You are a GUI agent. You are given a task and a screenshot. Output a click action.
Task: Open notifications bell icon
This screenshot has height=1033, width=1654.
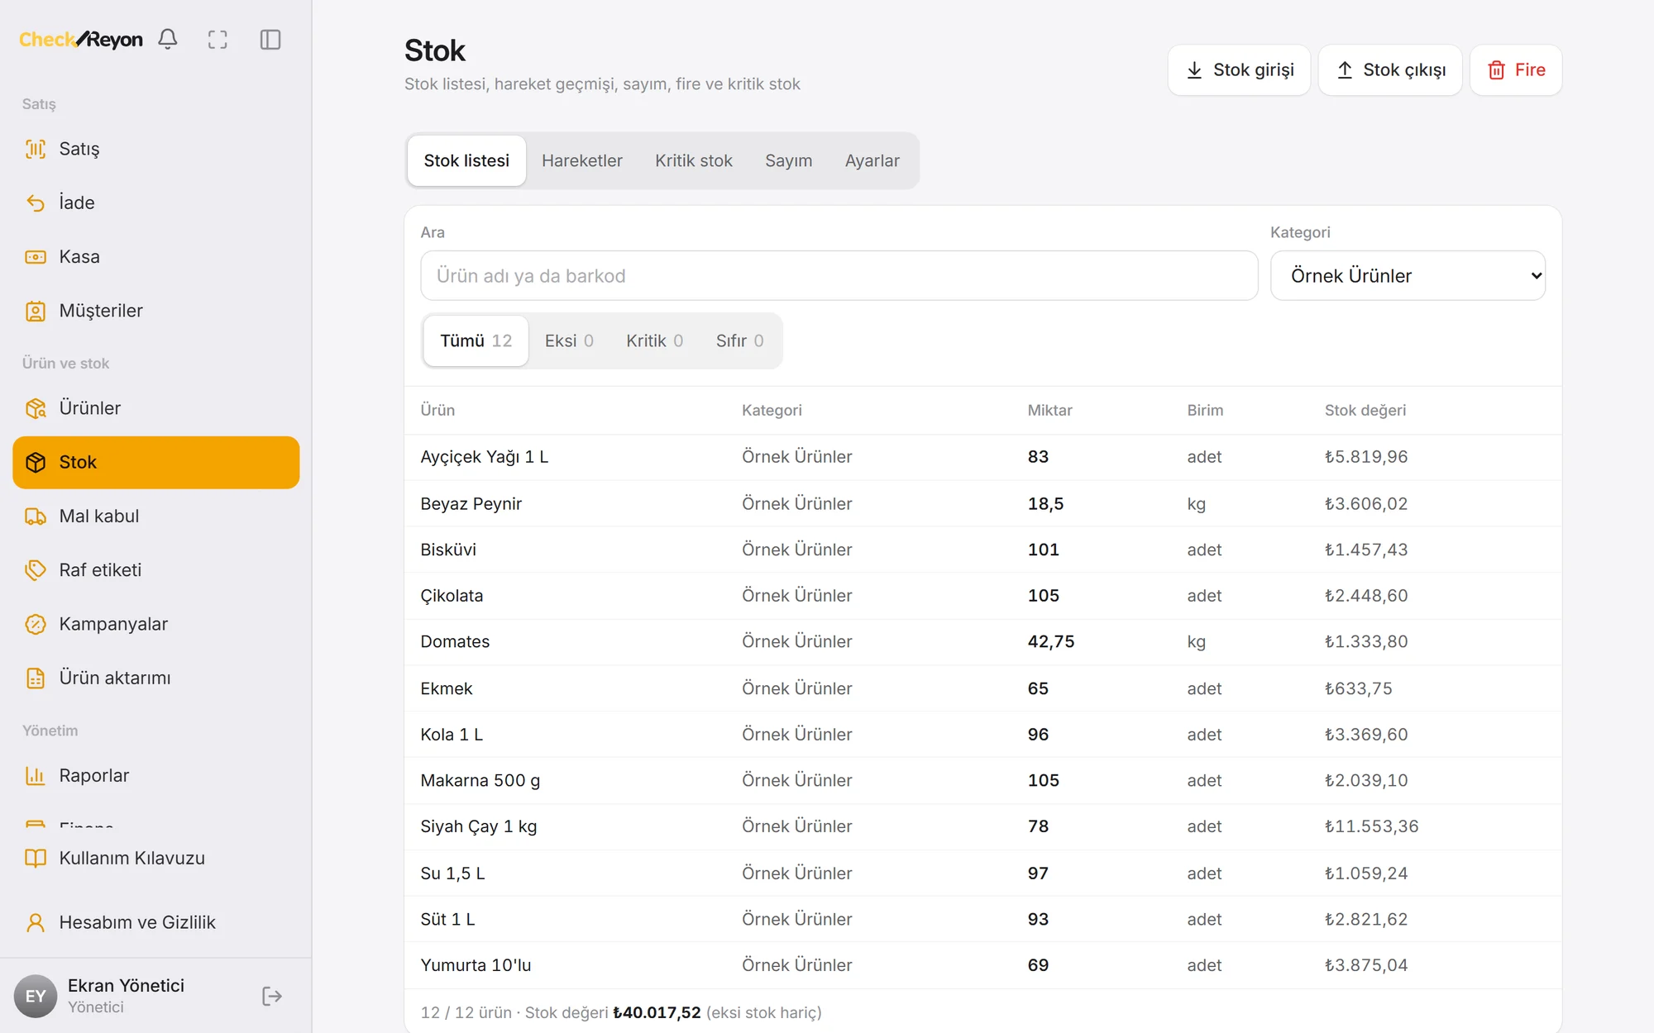(x=168, y=40)
